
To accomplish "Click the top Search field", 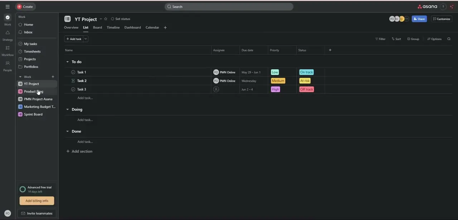I will coord(229,6).
